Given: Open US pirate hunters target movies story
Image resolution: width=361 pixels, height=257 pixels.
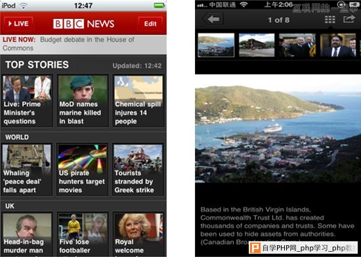Looking at the screenshot, I should coord(83,170).
